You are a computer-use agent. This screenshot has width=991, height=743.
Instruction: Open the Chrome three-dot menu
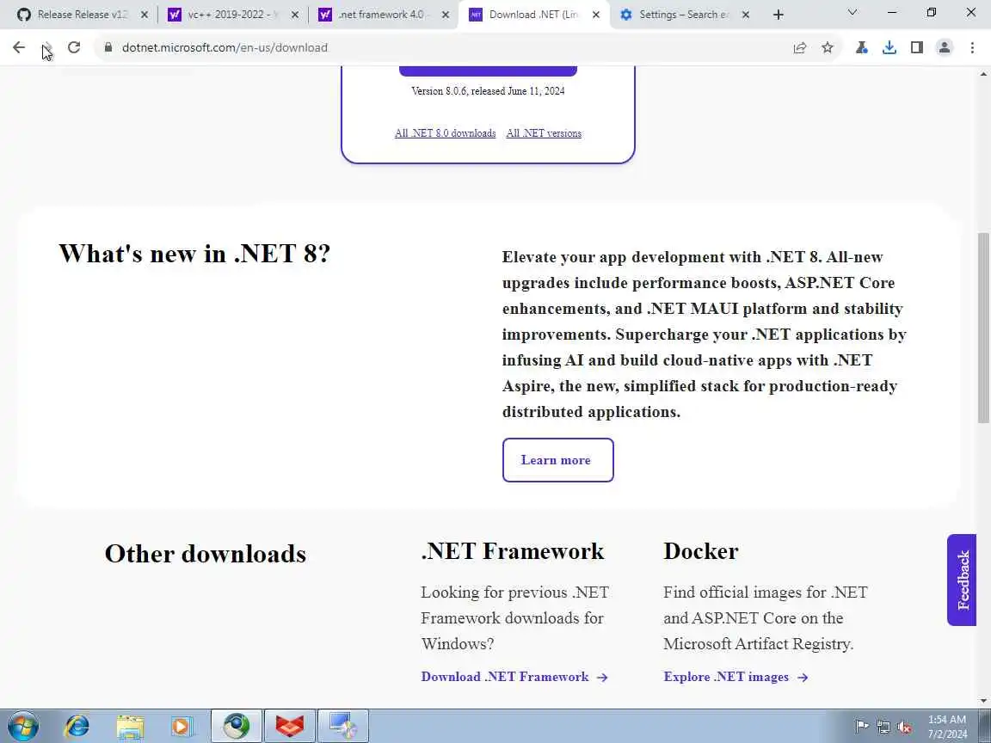click(972, 47)
